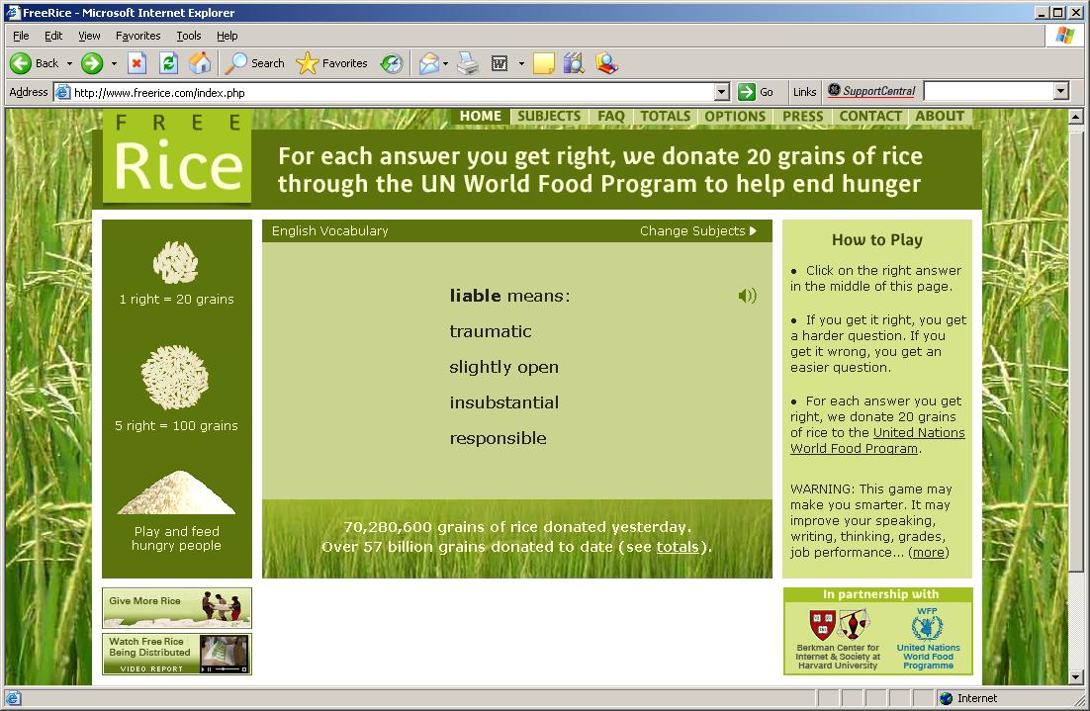Image resolution: width=1090 pixels, height=711 pixels.
Task: Open the SupportCentral link
Action: point(872,90)
